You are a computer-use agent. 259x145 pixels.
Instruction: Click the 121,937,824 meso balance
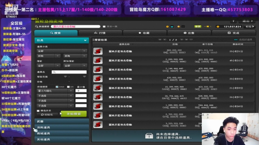(x=232, y=27)
